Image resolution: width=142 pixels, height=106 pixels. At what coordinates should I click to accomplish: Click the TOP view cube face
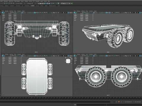tap(68, 61)
